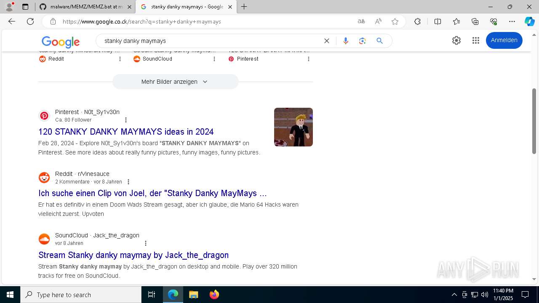Viewport: 539px width, 303px height.
Task: Open Task View on taskbar
Action: (152, 295)
